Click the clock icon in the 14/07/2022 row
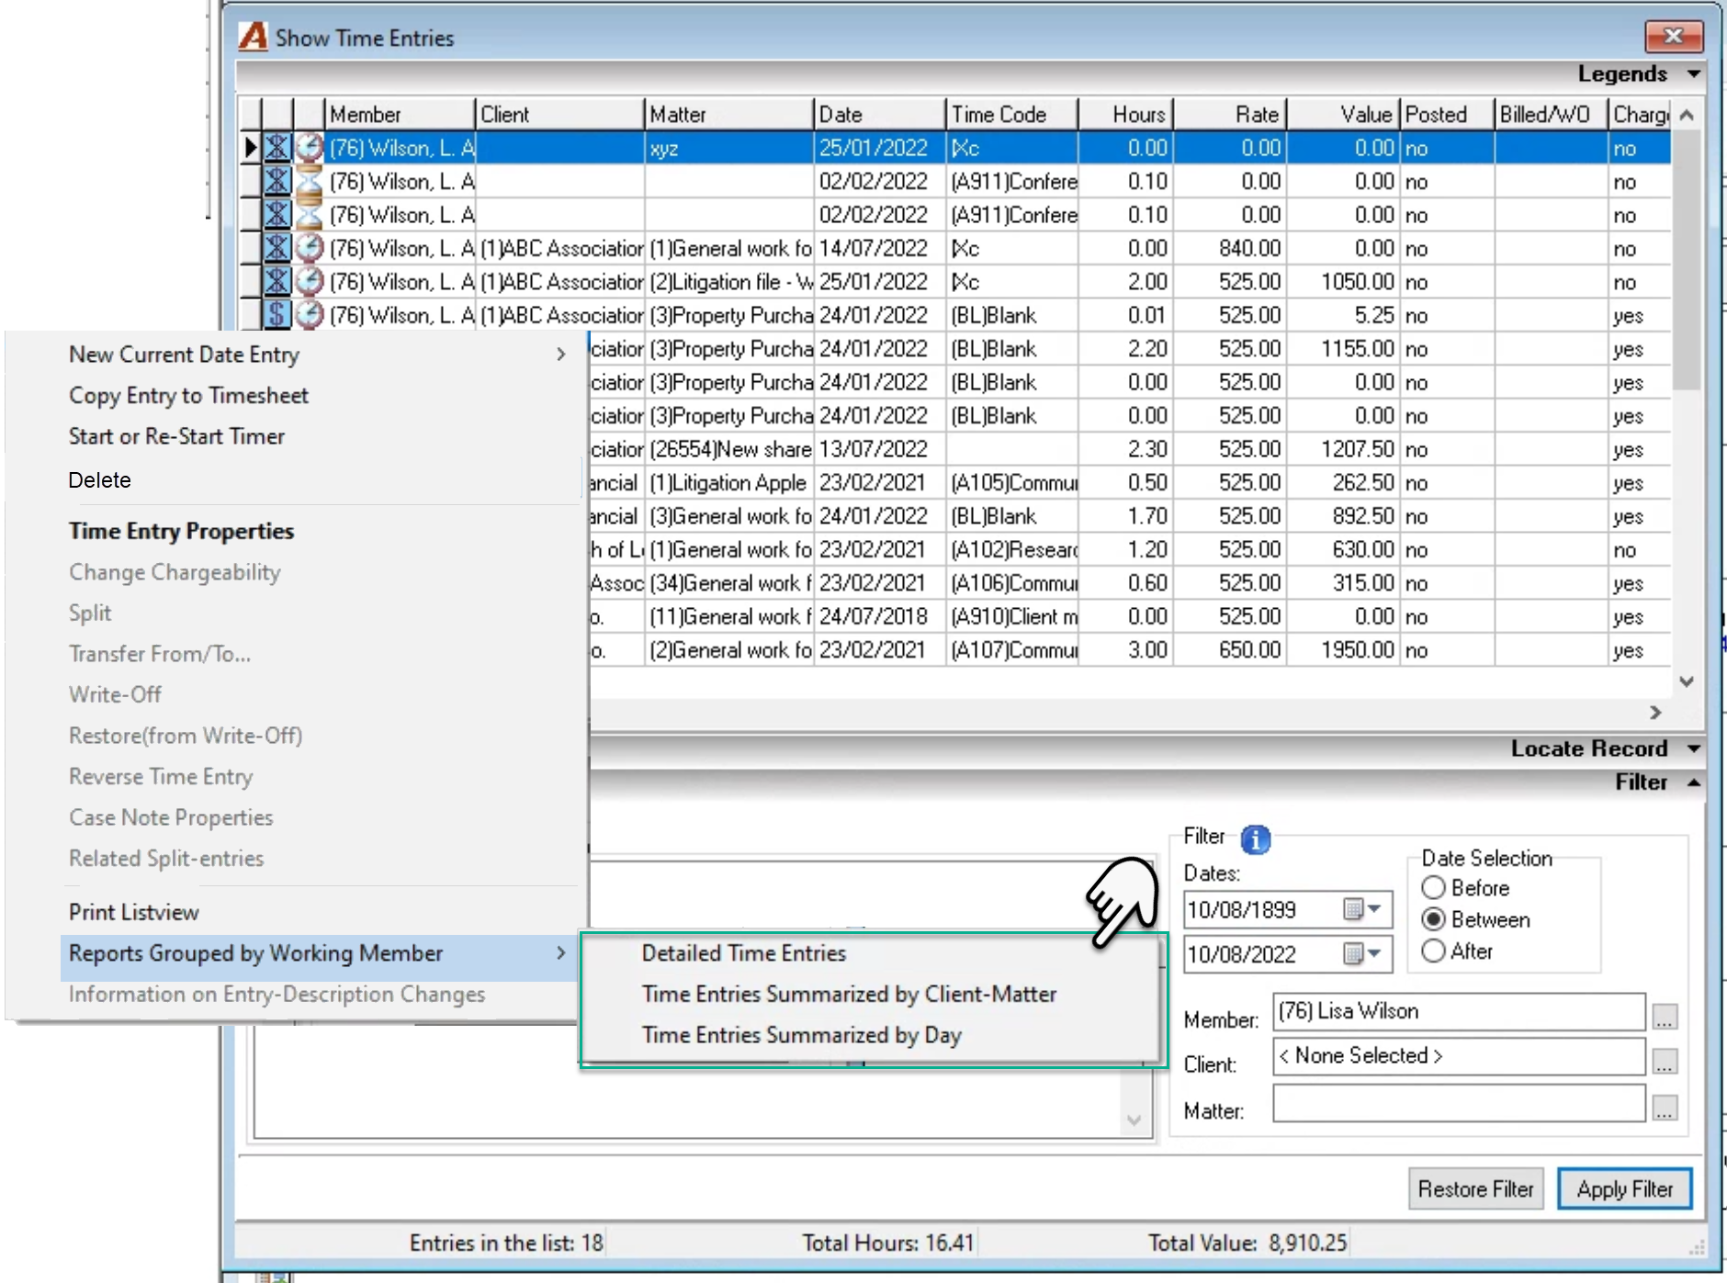Viewport: 1727px width, 1283px height. [310, 248]
